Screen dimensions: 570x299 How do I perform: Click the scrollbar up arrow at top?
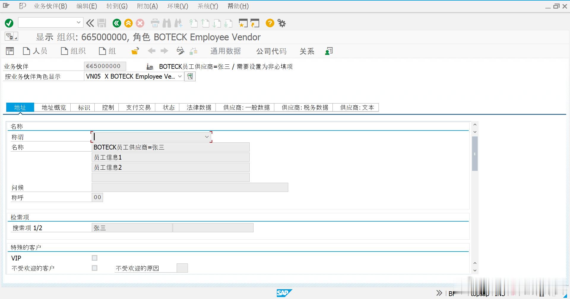475,125
